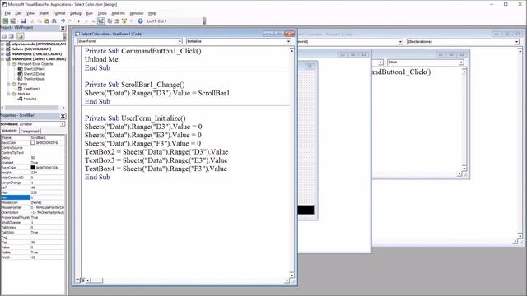
Task: Click the Object Browser toolbar icon
Action: (x=124, y=21)
